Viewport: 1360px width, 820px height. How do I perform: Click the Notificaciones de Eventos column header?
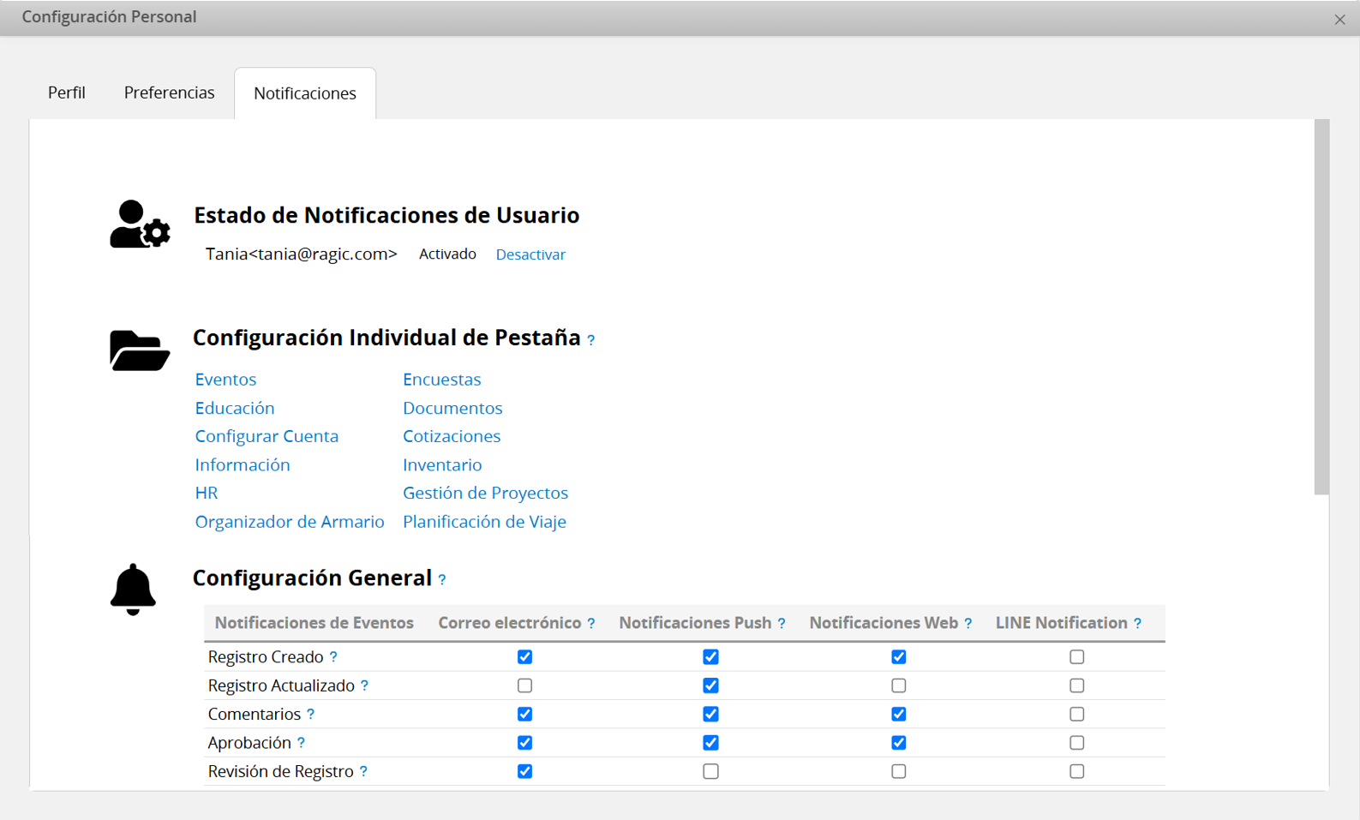pos(314,623)
